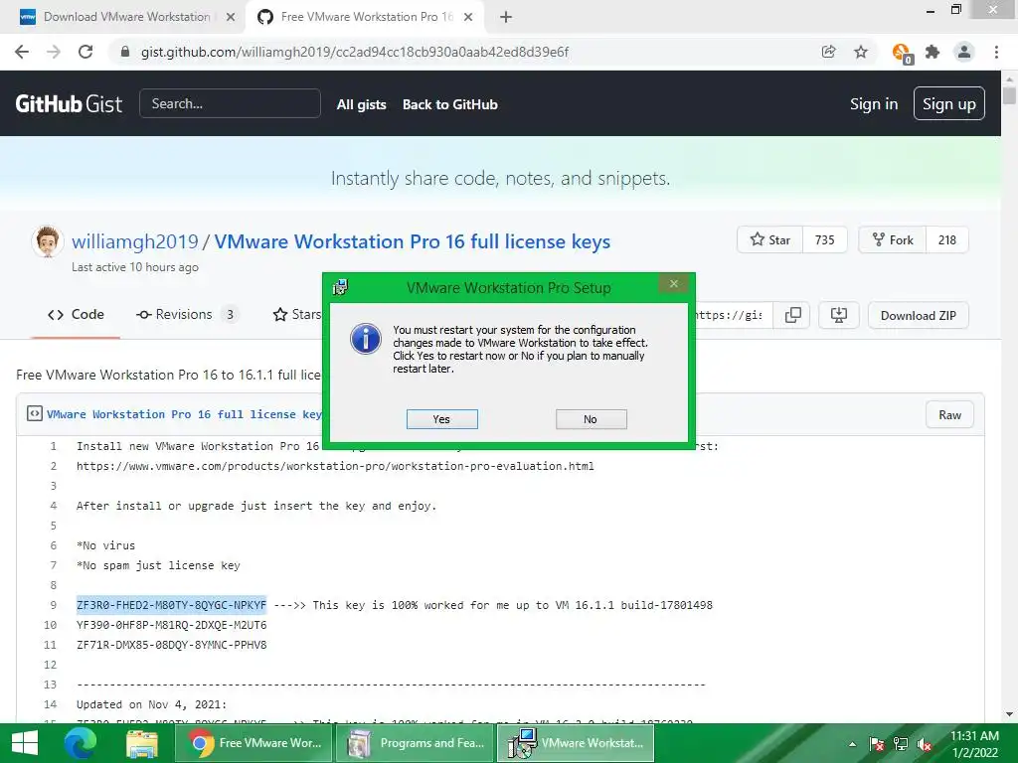The width and height of the screenshot is (1018, 763).
Task: Open the VMware Workstation Pro 16 full license keys title
Action: pos(413,241)
